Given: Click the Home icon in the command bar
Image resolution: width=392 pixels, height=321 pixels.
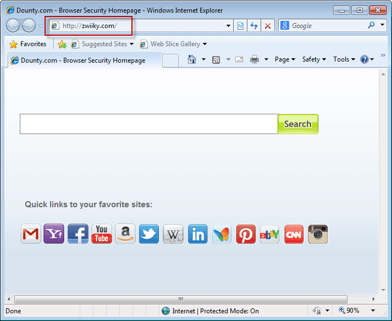Looking at the screenshot, I should pyautogui.click(x=192, y=59).
